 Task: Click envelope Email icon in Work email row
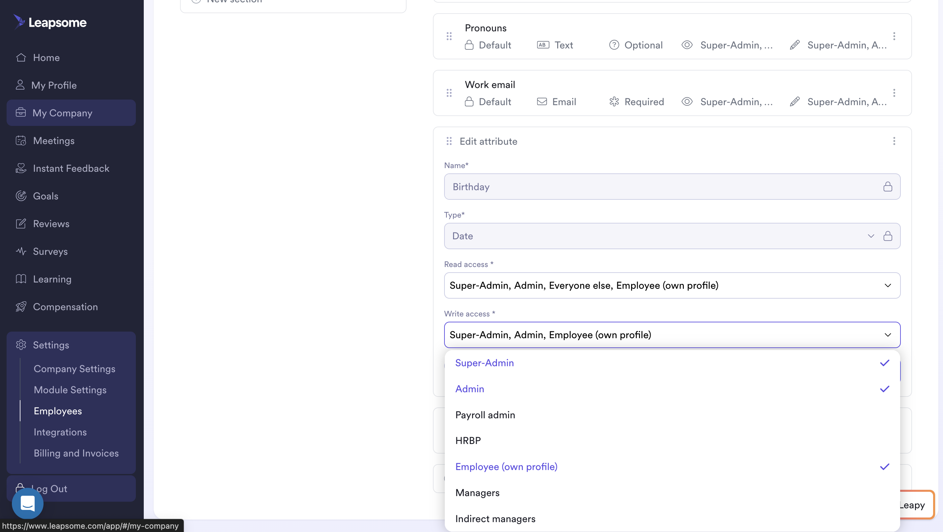pyautogui.click(x=542, y=102)
